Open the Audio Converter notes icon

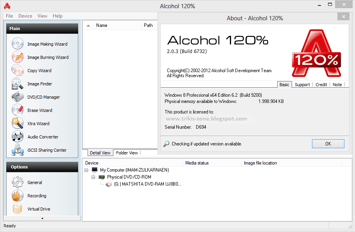coord(18,137)
